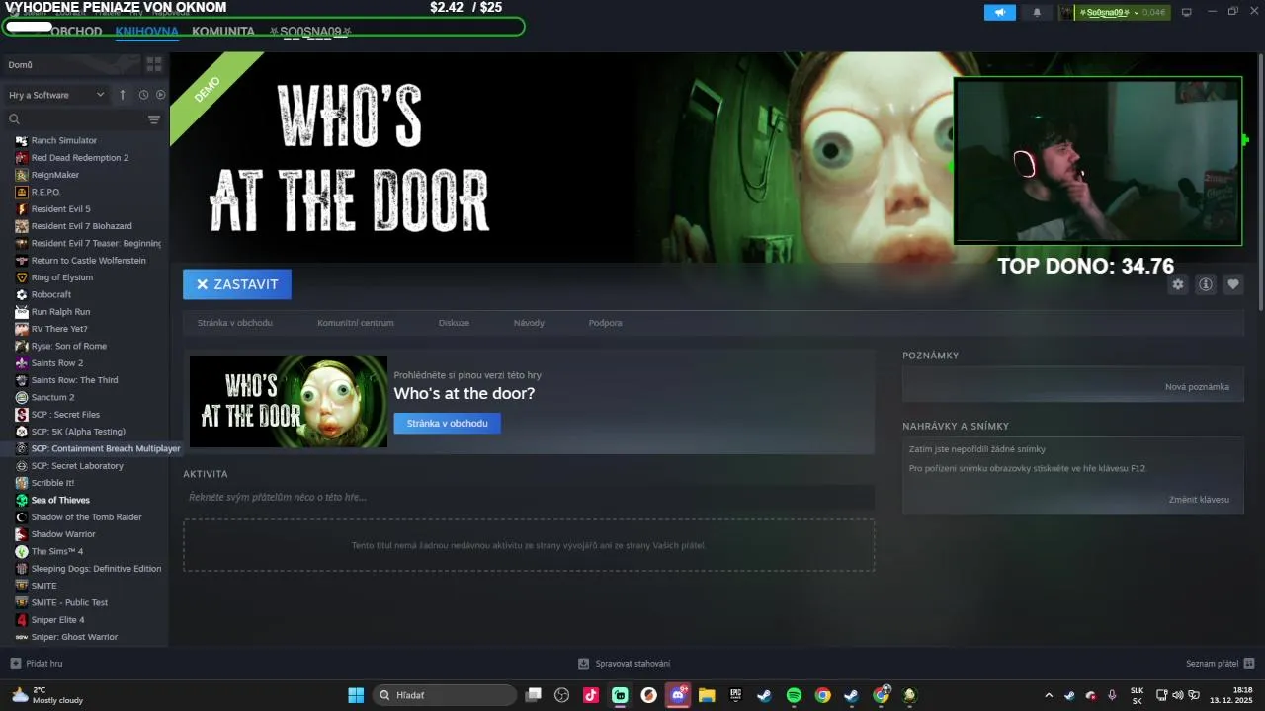Open the notifications bell

click(x=1037, y=13)
